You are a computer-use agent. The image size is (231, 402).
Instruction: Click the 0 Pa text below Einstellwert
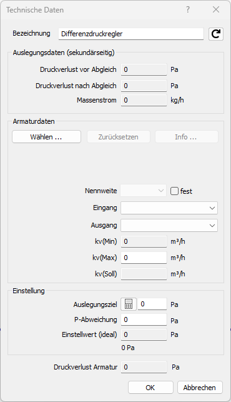pos(128,348)
